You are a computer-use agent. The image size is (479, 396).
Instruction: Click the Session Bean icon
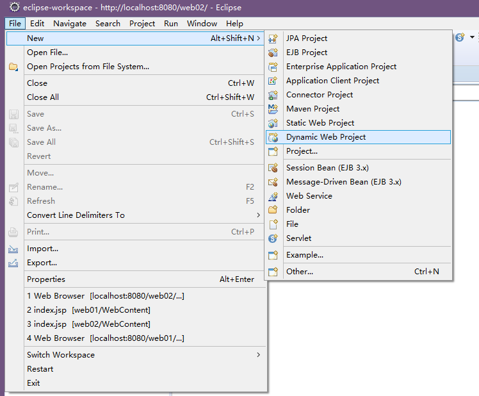pos(273,168)
